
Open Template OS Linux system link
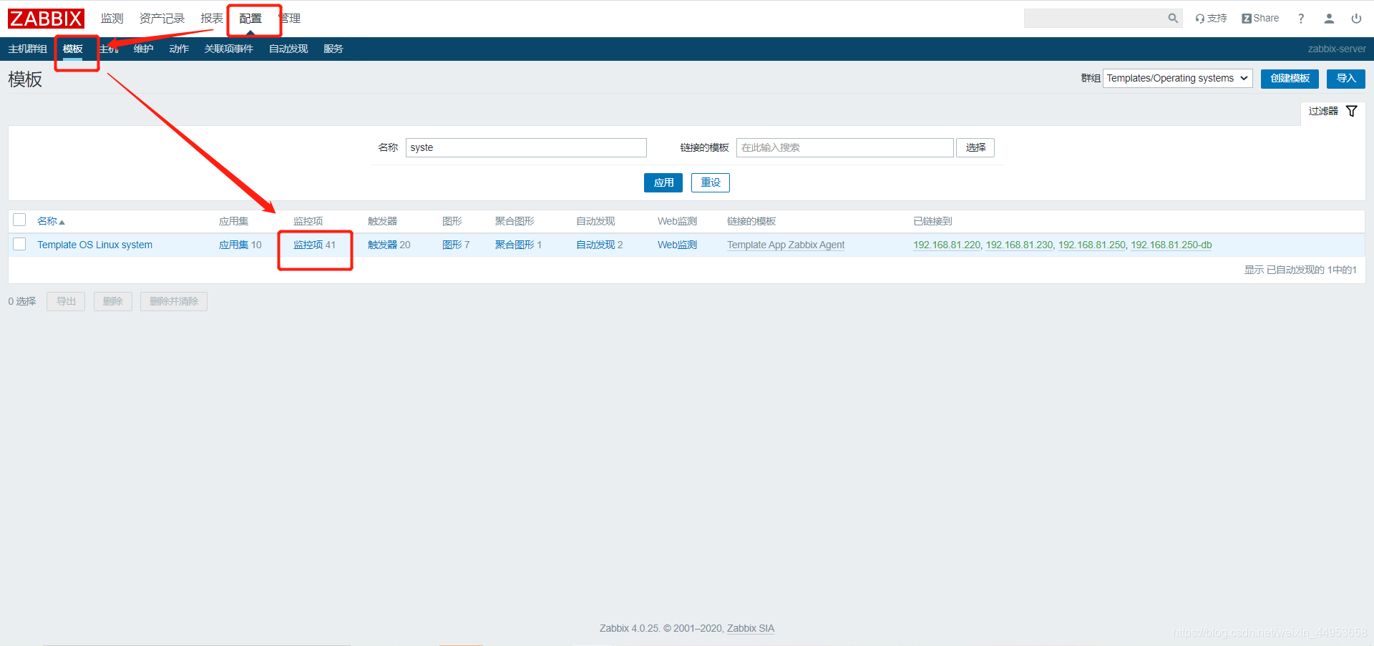pyautogui.click(x=94, y=245)
